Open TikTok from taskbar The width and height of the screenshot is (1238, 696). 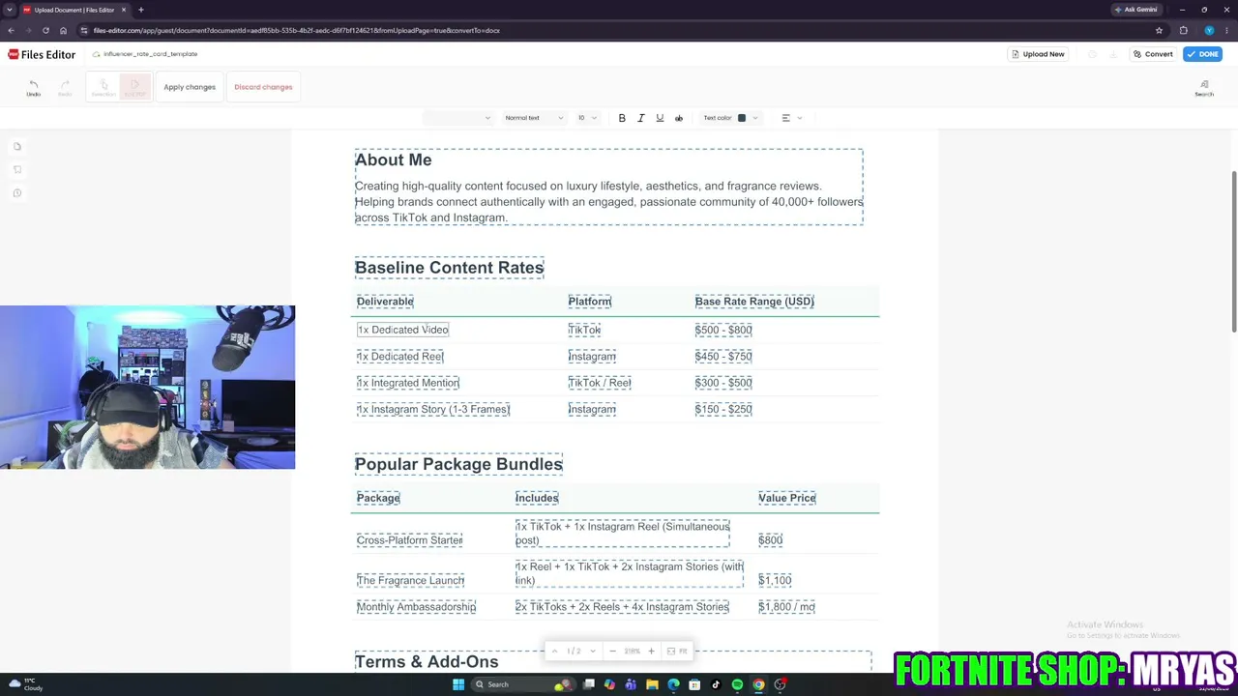716,684
